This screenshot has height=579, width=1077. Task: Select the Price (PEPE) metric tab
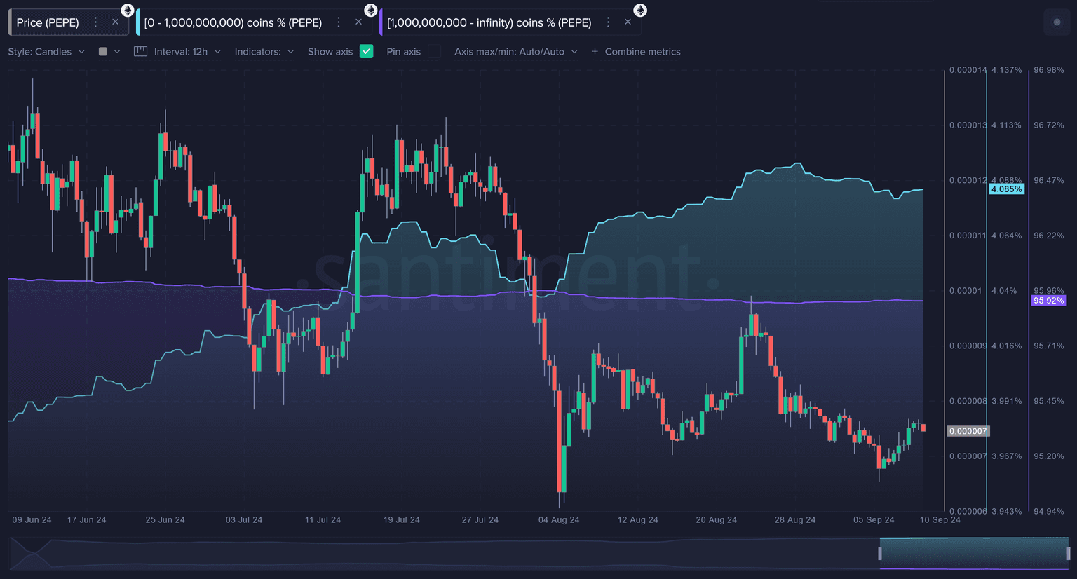(x=48, y=22)
